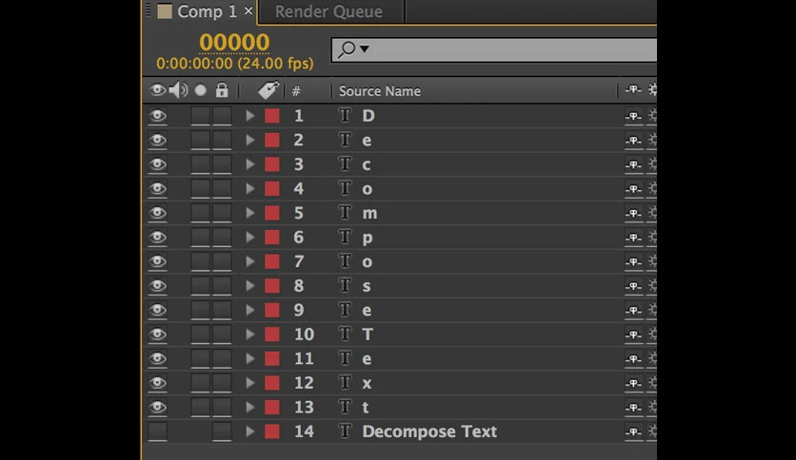Expand layer 13 properties triangle
The height and width of the screenshot is (460, 796).
point(249,408)
